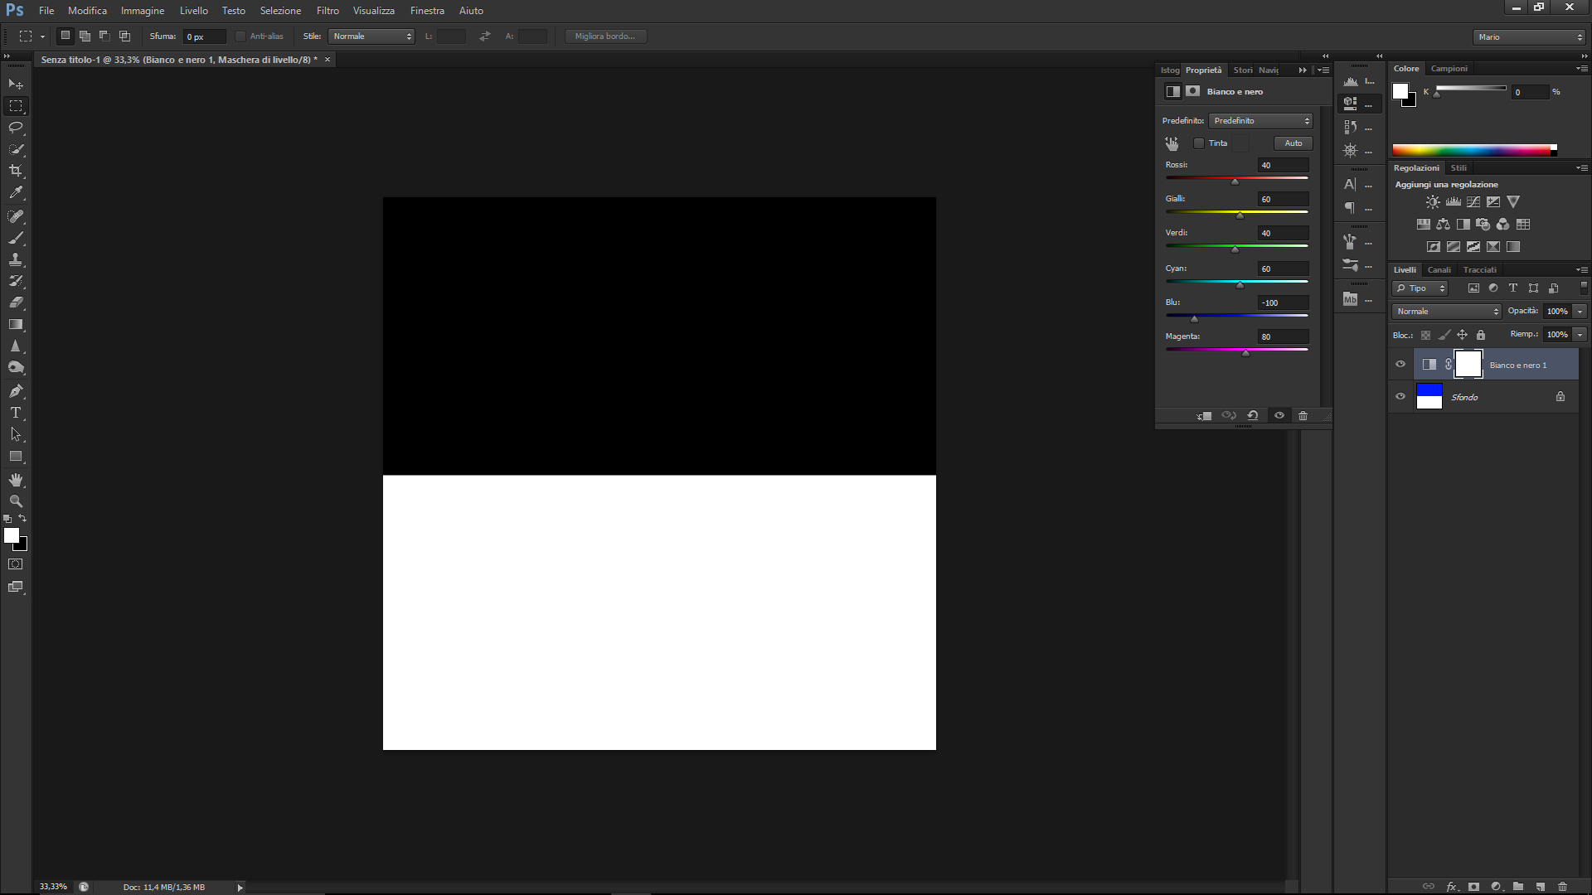Activate the Zoom tool
Image resolution: width=1592 pixels, height=895 pixels.
click(x=15, y=501)
